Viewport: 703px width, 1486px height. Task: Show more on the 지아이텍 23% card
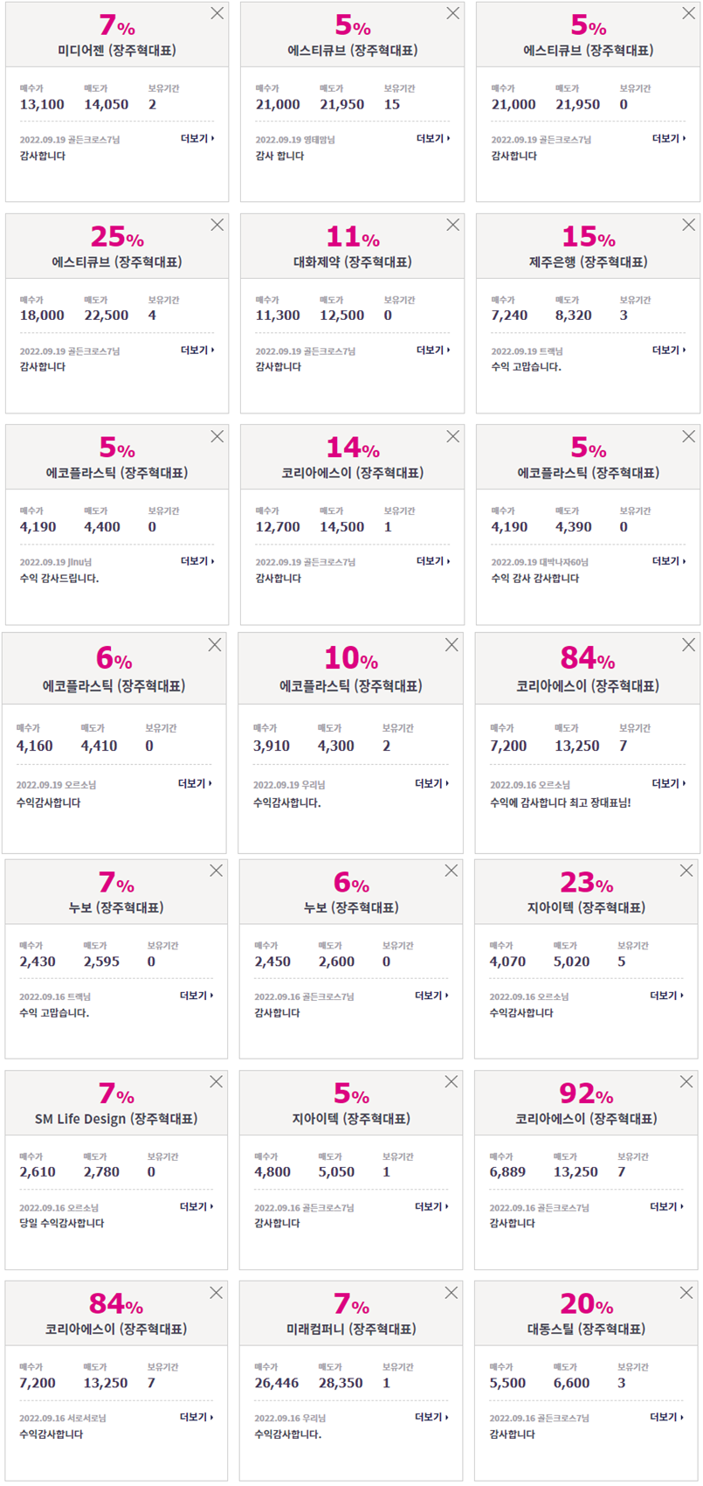point(667,995)
